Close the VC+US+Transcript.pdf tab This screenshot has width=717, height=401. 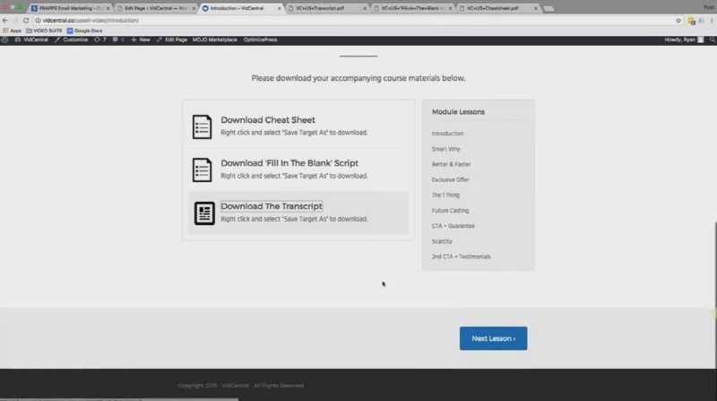click(x=365, y=8)
